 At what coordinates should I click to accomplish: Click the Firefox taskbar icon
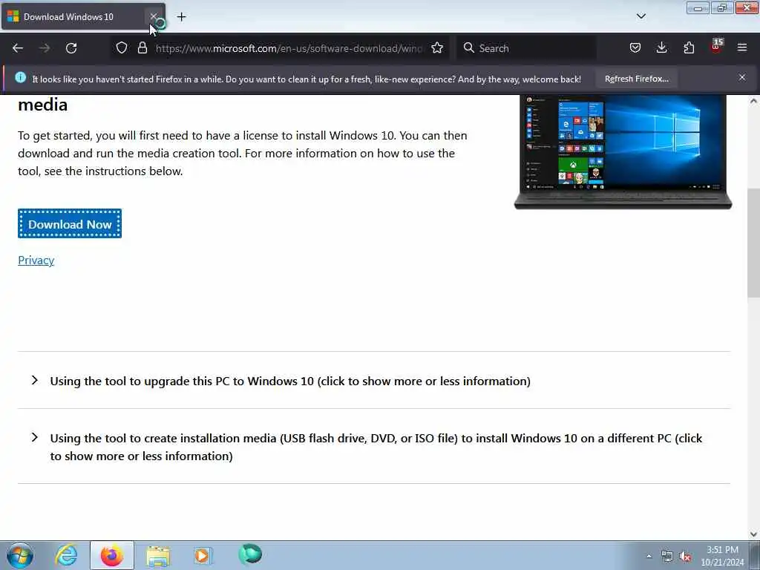pyautogui.click(x=112, y=555)
